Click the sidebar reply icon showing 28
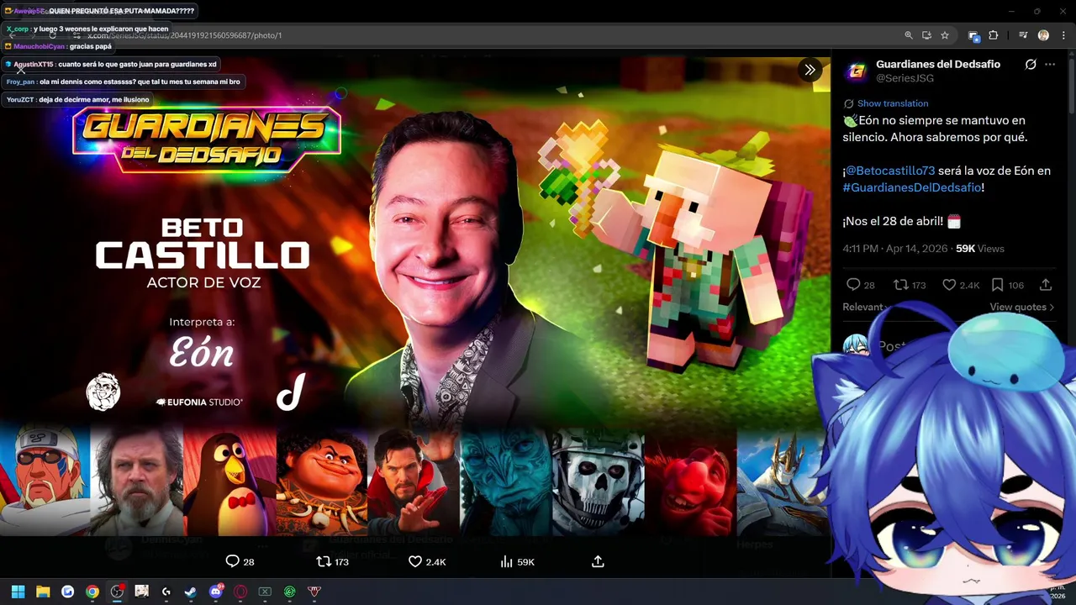This screenshot has height=605, width=1076. 860,285
